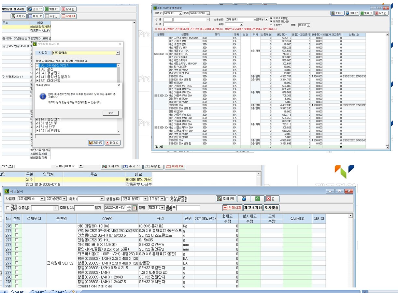This screenshot has height=293, width=398.
Task: Click the 바코드입력 input field
Action: [188, 207]
